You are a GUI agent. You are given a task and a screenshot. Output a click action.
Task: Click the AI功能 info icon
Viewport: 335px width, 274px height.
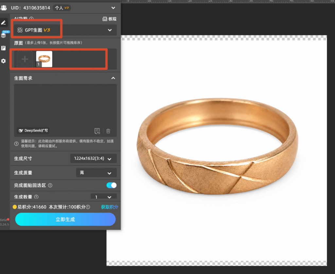(x=31, y=19)
